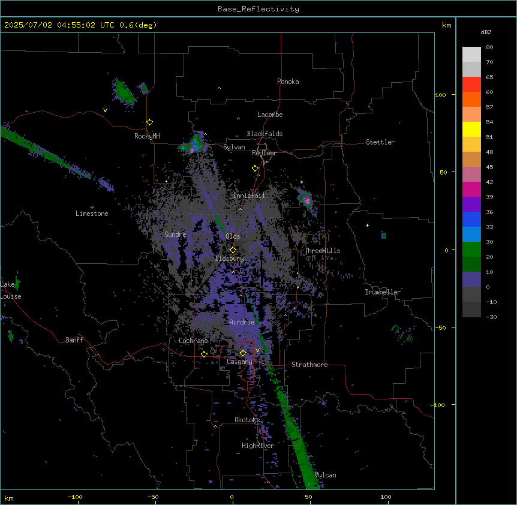Click the yellow 51-54 dBZ legend swatch
The width and height of the screenshot is (517, 505).
click(x=471, y=129)
